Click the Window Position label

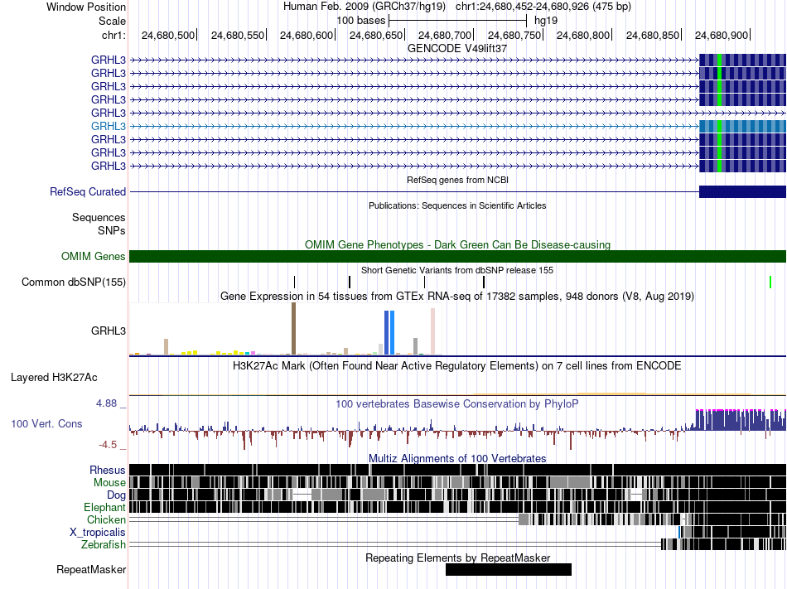(86, 7)
